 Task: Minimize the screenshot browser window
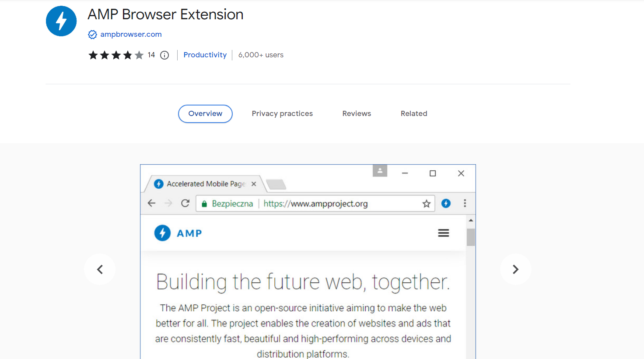pyautogui.click(x=405, y=173)
